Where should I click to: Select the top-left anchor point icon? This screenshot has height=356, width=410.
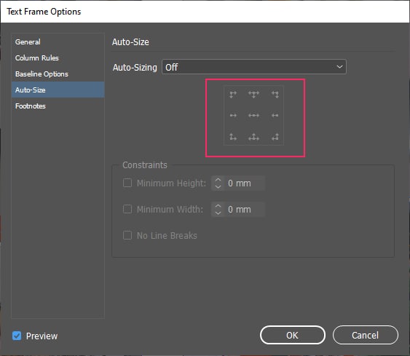[233, 95]
